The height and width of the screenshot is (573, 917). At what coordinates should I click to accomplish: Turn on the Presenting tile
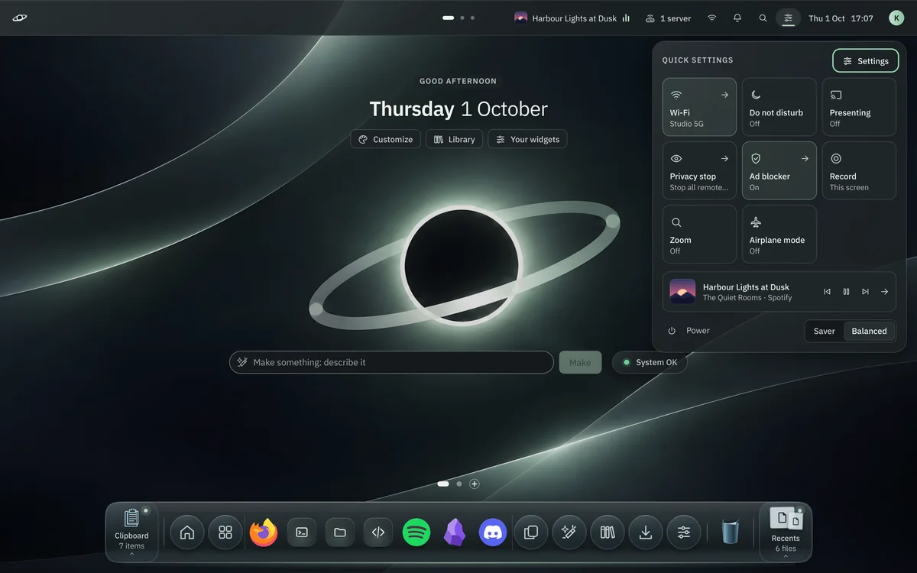859,107
